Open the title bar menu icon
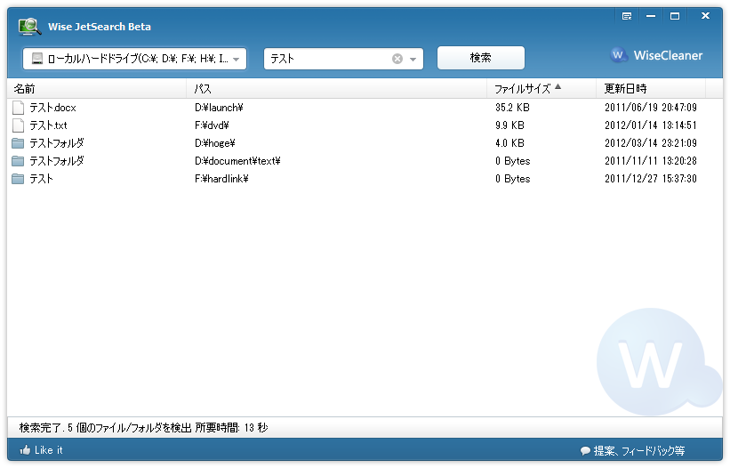Viewport: 730px width, 468px height. point(627,16)
